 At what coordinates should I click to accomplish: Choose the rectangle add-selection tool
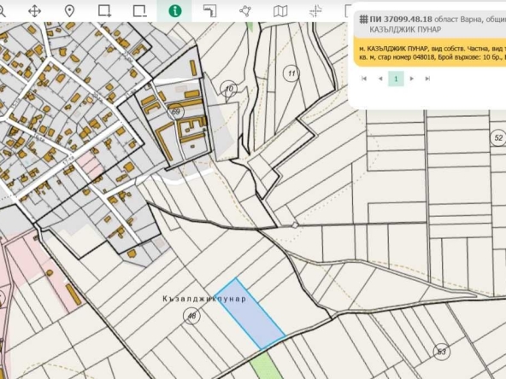(104, 11)
